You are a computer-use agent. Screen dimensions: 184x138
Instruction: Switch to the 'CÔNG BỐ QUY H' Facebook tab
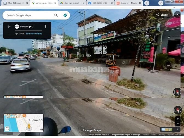(101, 3)
